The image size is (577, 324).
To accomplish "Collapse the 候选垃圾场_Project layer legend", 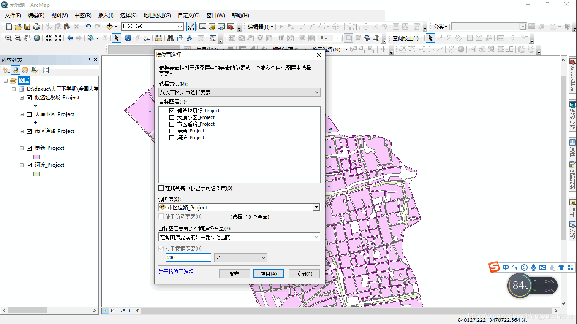I will pos(22,97).
